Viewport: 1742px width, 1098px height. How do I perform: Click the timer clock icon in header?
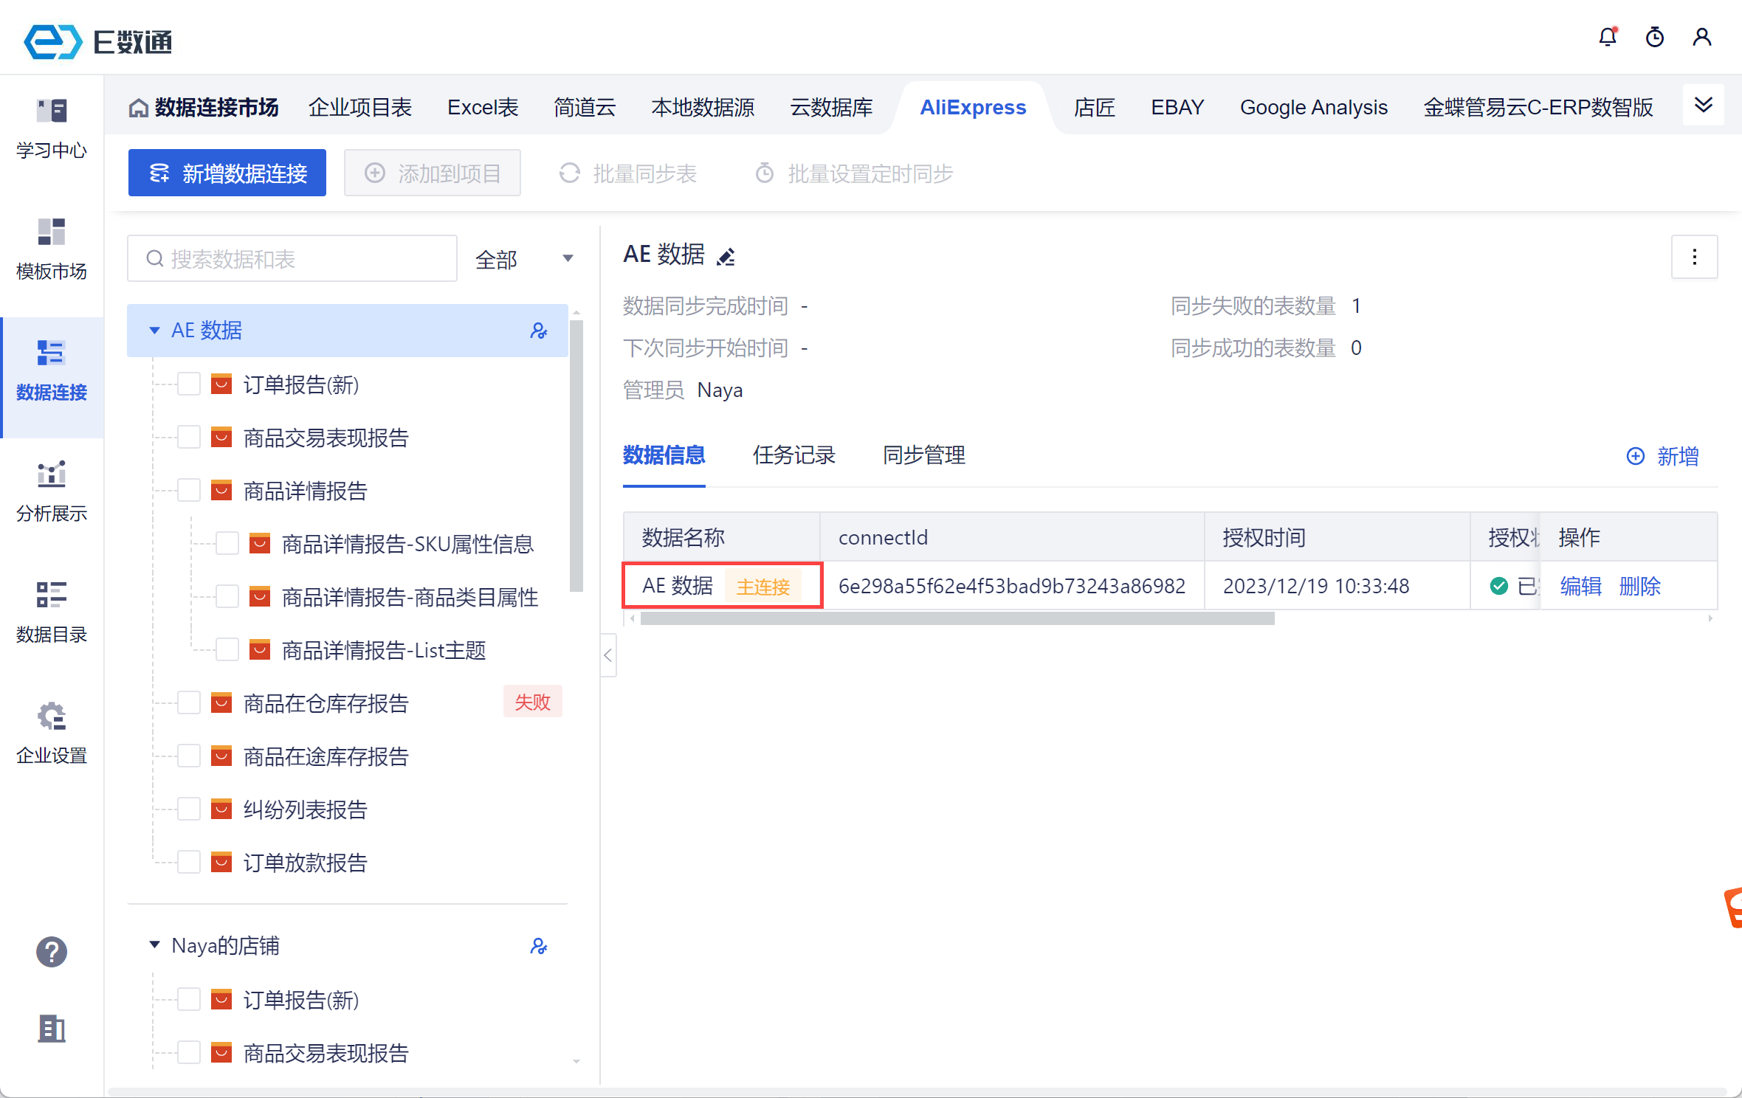pyautogui.click(x=1655, y=37)
